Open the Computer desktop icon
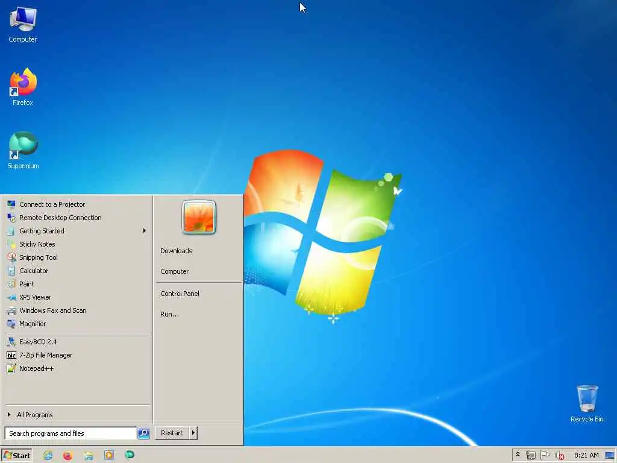 (23, 24)
